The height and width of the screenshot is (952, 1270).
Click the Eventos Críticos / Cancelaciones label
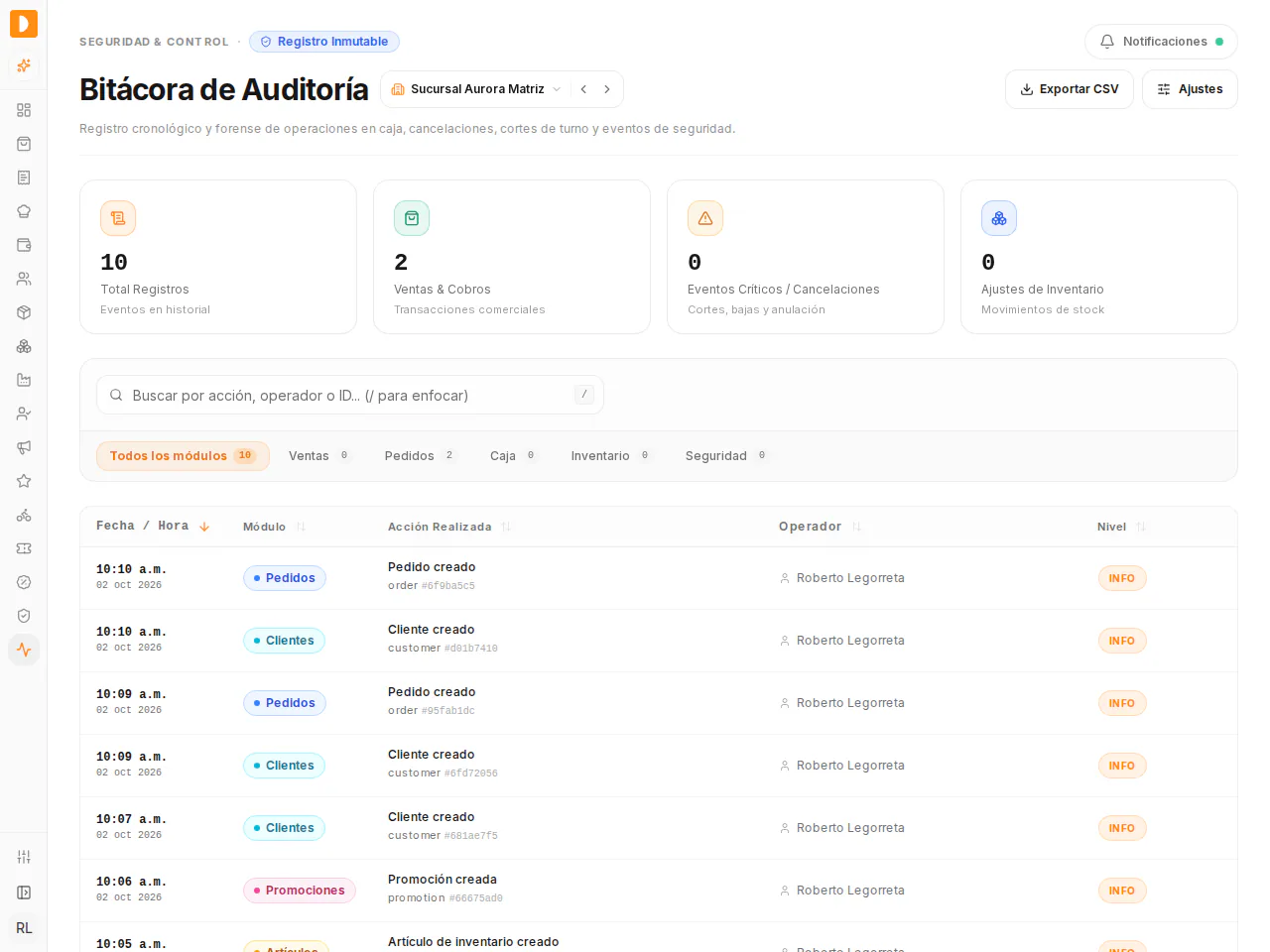[x=784, y=290]
